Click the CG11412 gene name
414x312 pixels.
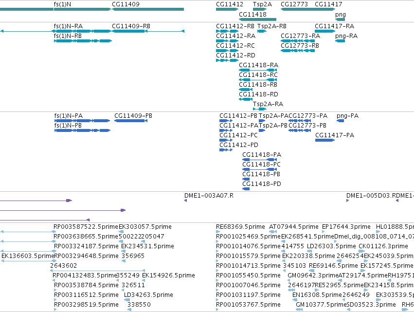click(230, 4)
